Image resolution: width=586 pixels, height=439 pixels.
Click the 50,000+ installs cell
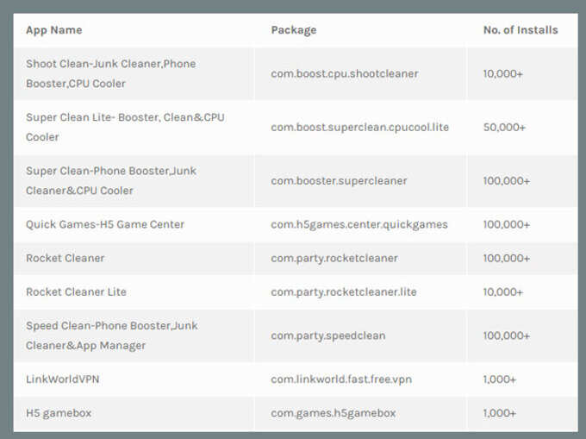(504, 127)
